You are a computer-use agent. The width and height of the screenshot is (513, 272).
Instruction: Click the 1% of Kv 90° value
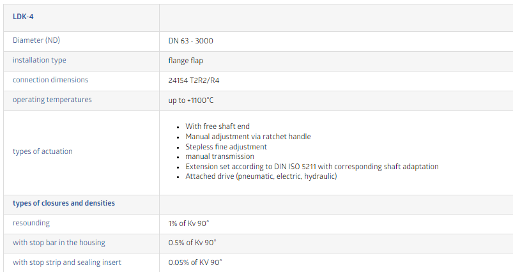(x=188, y=223)
